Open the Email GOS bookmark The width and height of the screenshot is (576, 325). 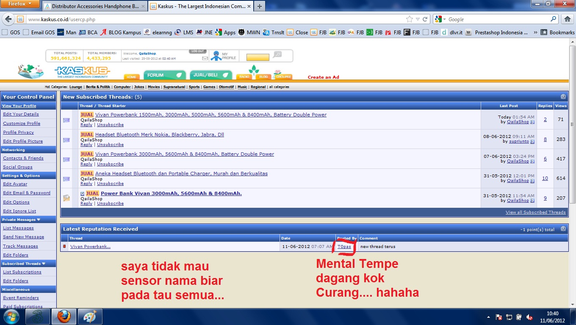coord(39,32)
